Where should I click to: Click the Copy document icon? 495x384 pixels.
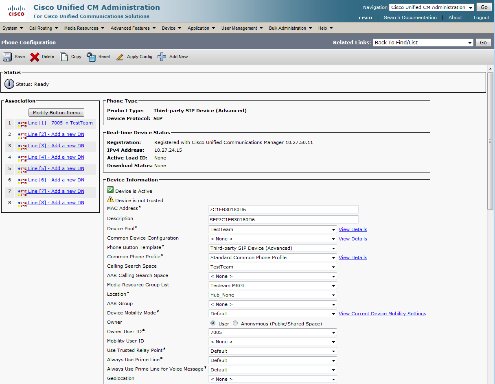click(x=64, y=57)
